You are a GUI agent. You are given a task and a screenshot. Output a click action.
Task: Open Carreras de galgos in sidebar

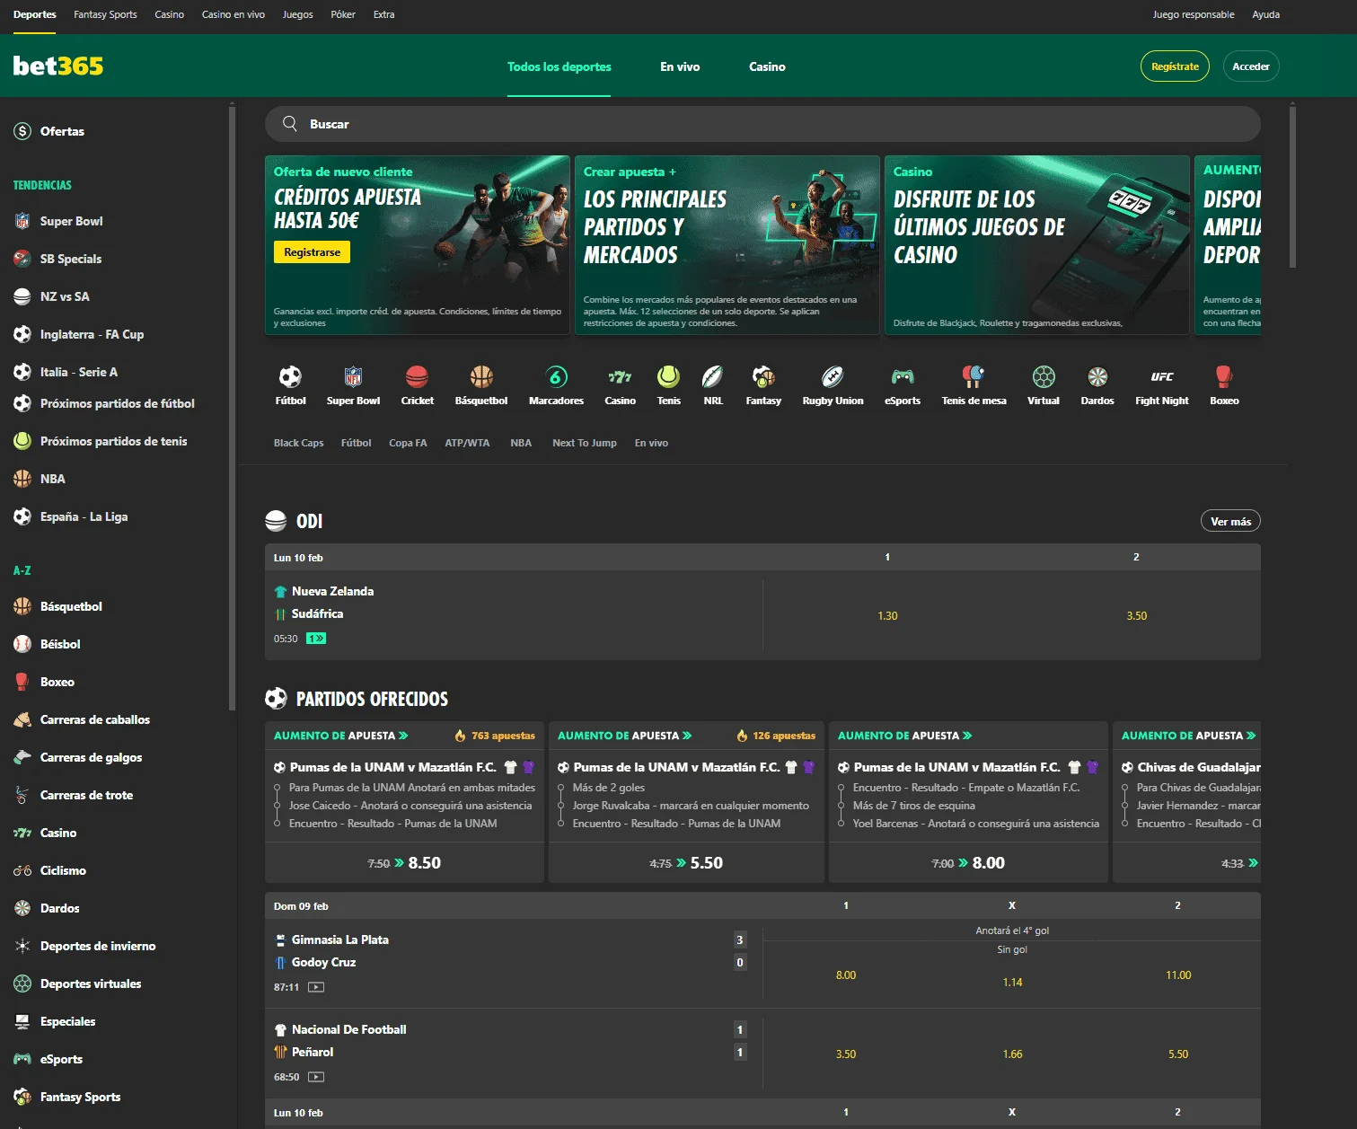point(91,757)
